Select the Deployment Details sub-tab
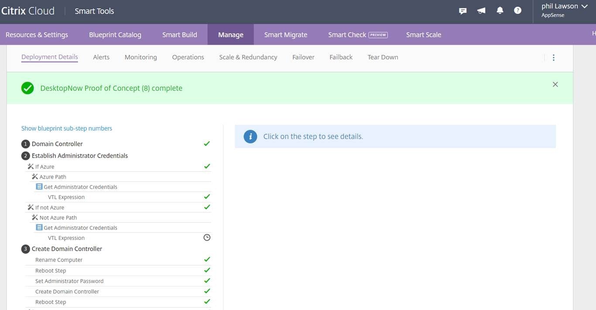This screenshot has width=596, height=310. coord(50,57)
